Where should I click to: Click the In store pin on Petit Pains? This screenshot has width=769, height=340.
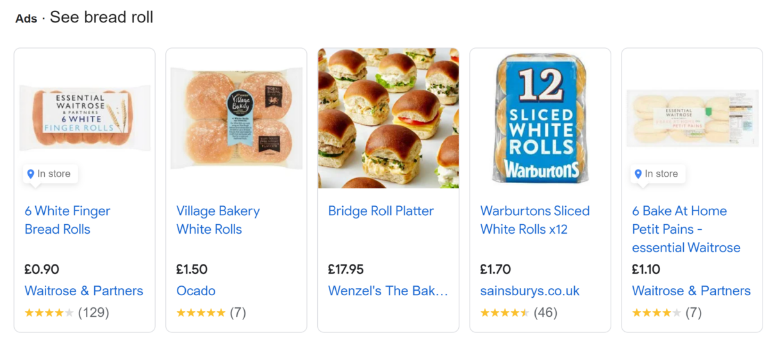[657, 174]
